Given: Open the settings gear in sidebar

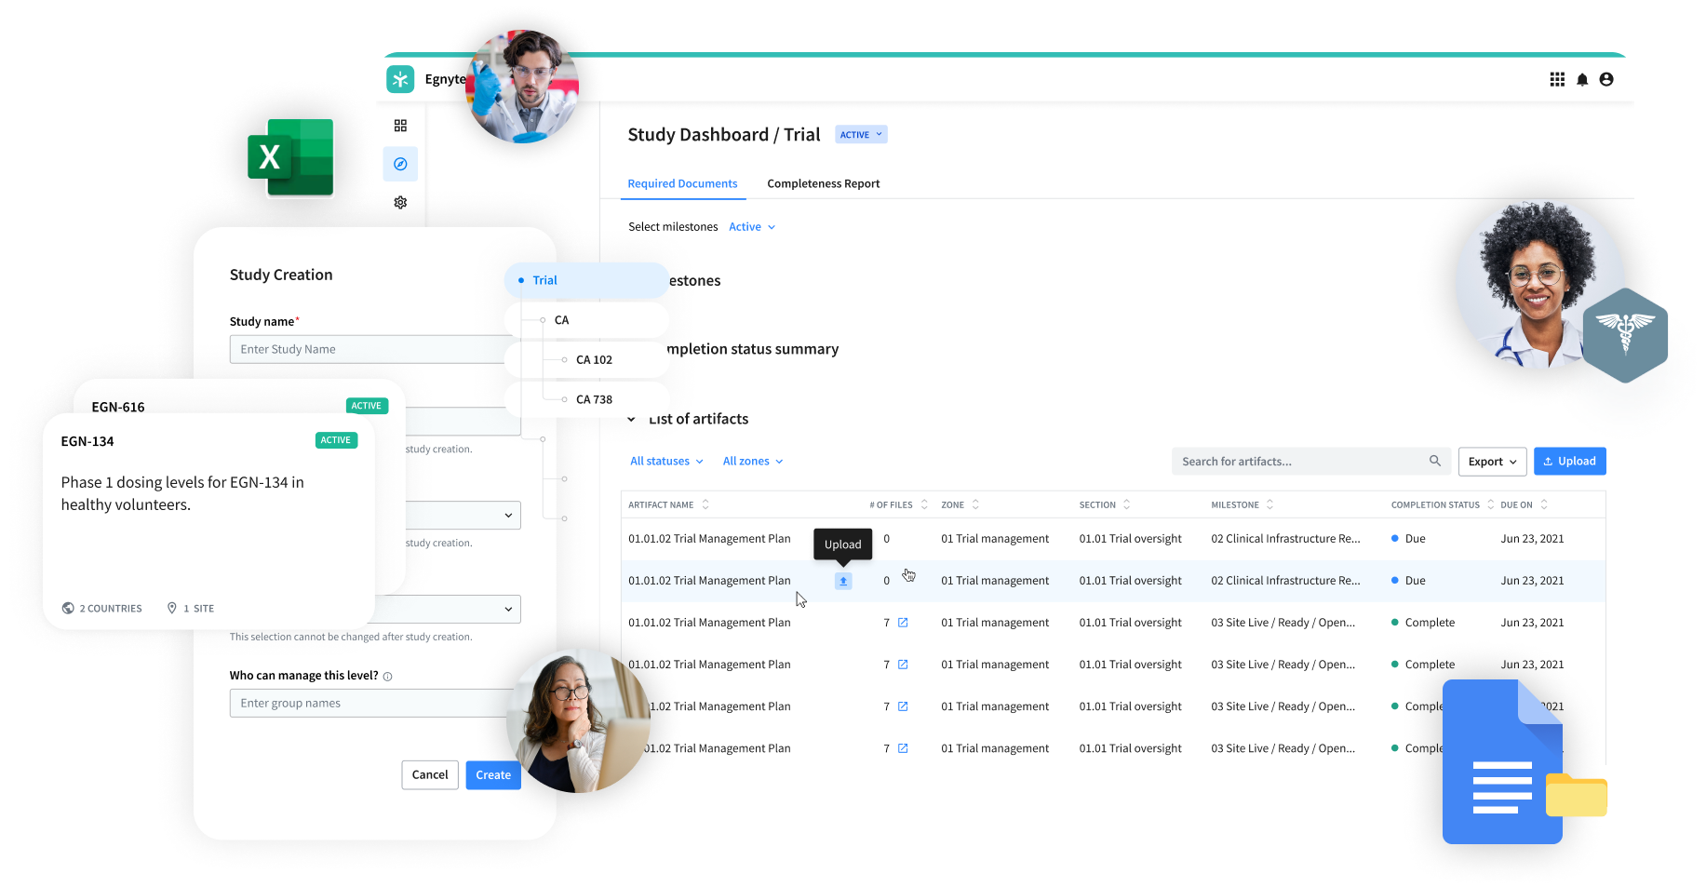Looking at the screenshot, I should tap(400, 203).
